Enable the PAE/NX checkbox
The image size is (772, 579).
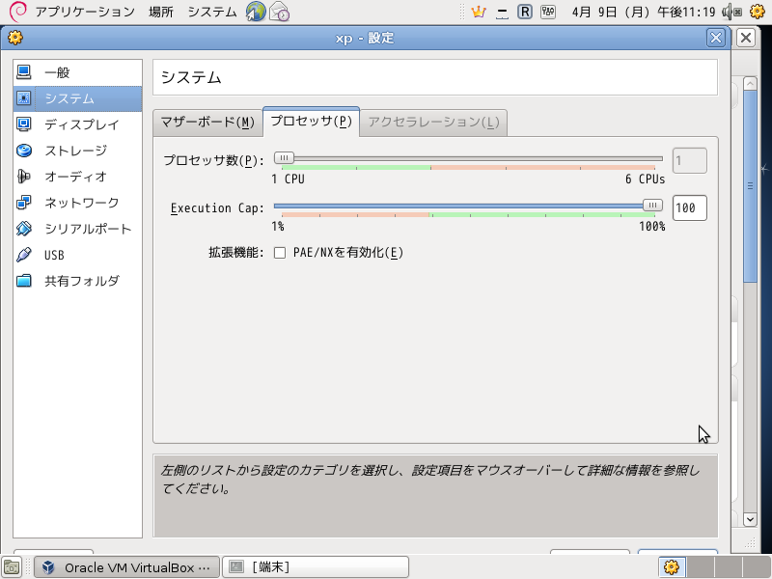point(280,253)
